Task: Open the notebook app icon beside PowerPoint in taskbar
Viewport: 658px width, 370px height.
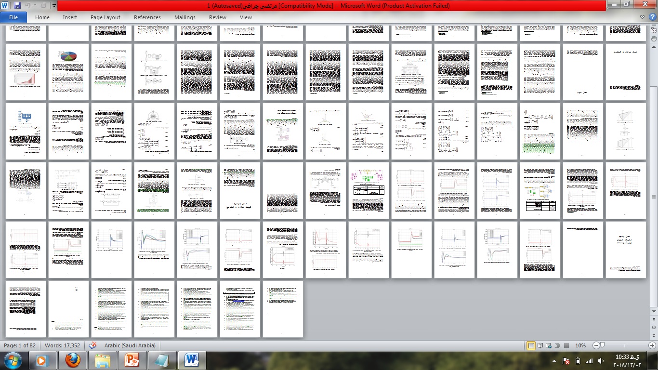Action: tap(162, 360)
